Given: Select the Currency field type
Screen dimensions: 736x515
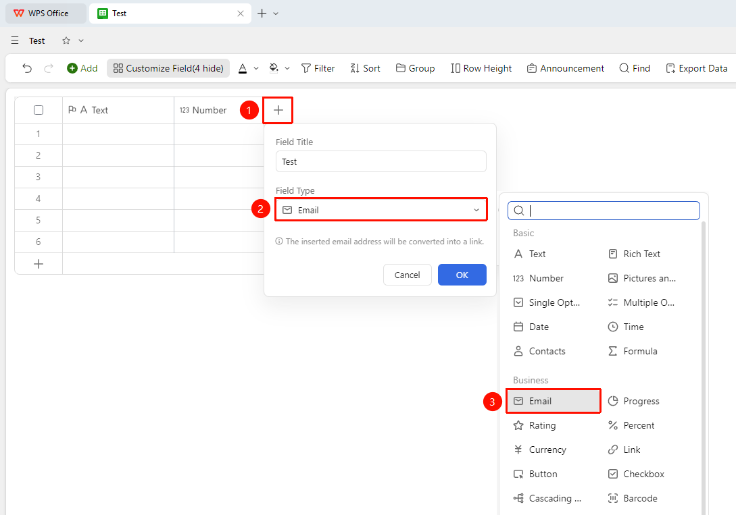Looking at the screenshot, I should tap(540, 450).
